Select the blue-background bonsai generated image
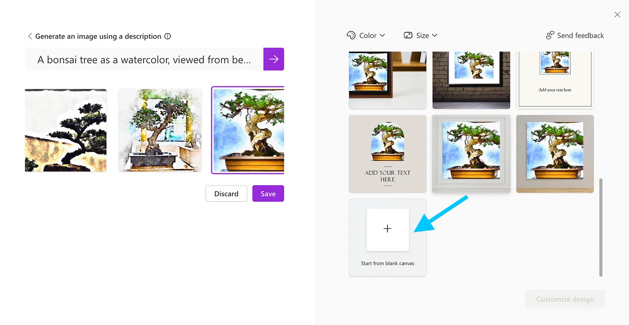Viewport: 629px width, 325px height. click(x=248, y=130)
